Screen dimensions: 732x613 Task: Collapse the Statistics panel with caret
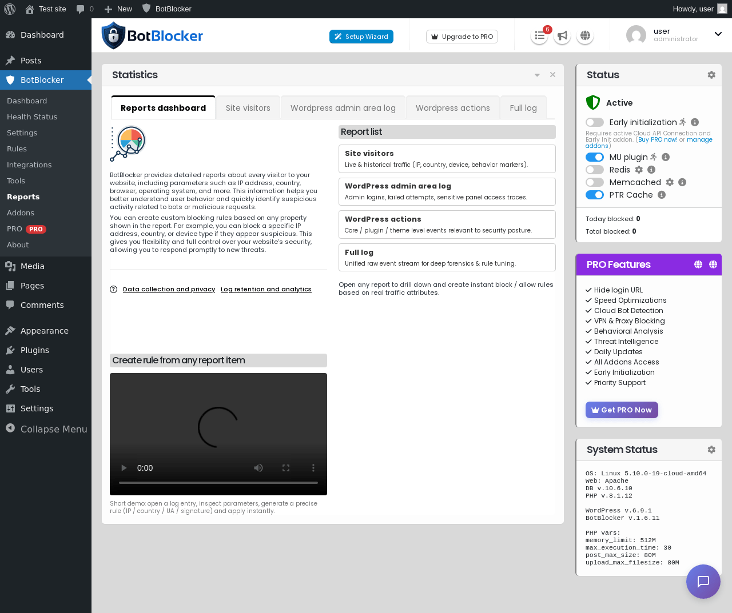(537, 75)
